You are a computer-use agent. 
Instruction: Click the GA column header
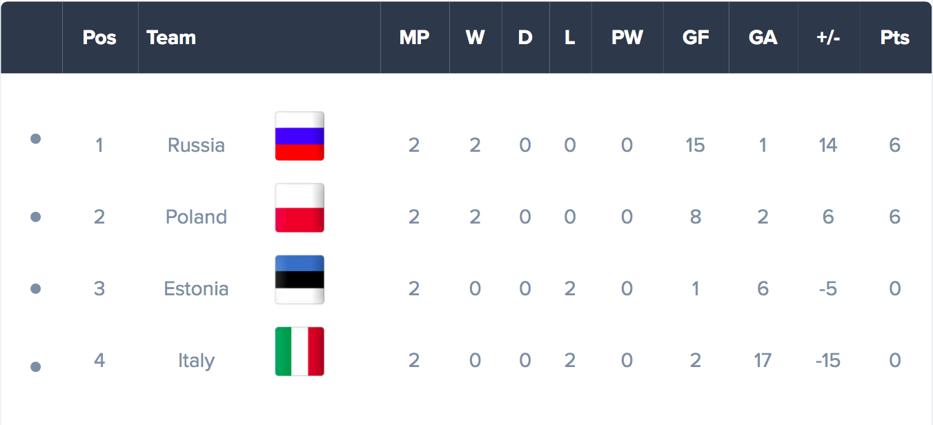[763, 38]
